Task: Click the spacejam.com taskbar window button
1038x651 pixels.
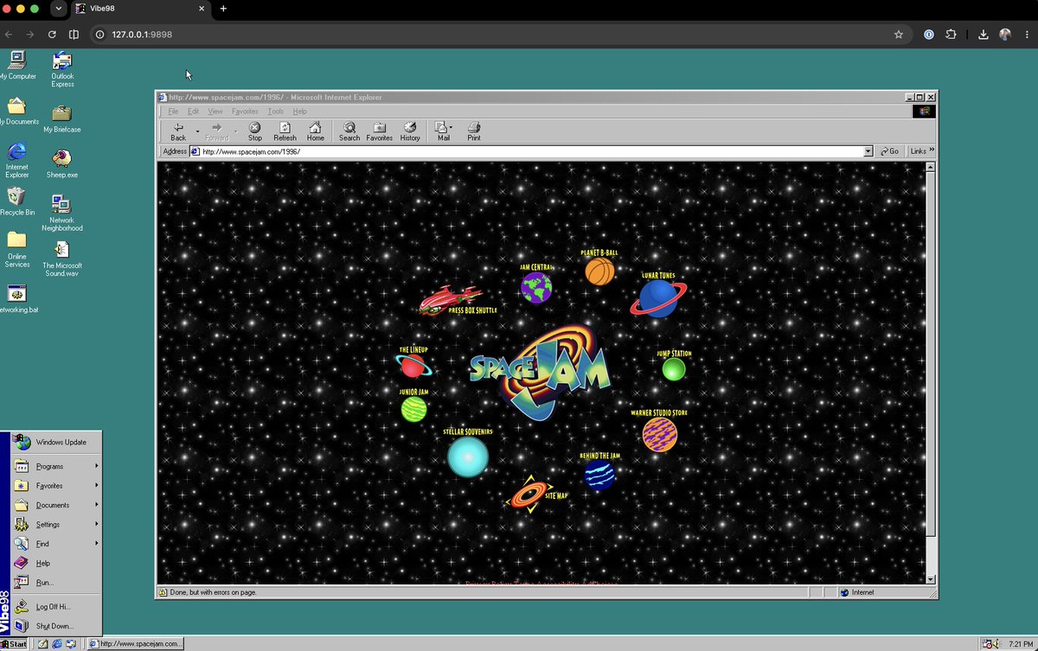Action: 136,643
